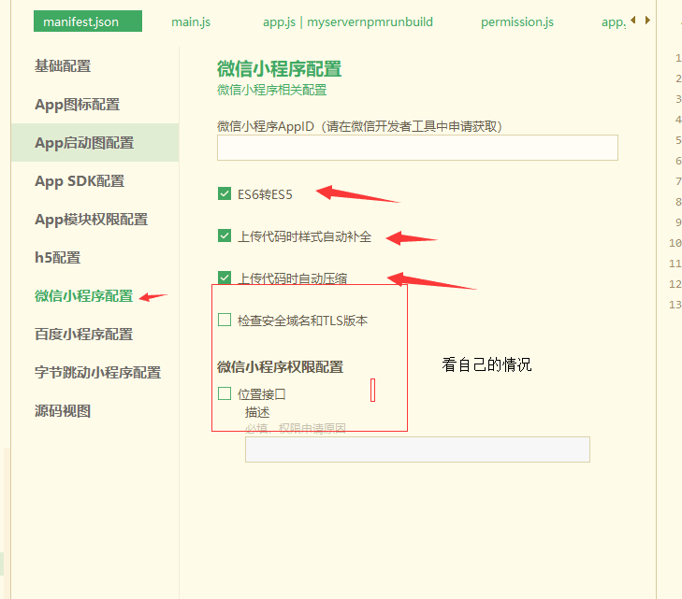Enable the 位置接口 permission checkbox

click(x=225, y=393)
